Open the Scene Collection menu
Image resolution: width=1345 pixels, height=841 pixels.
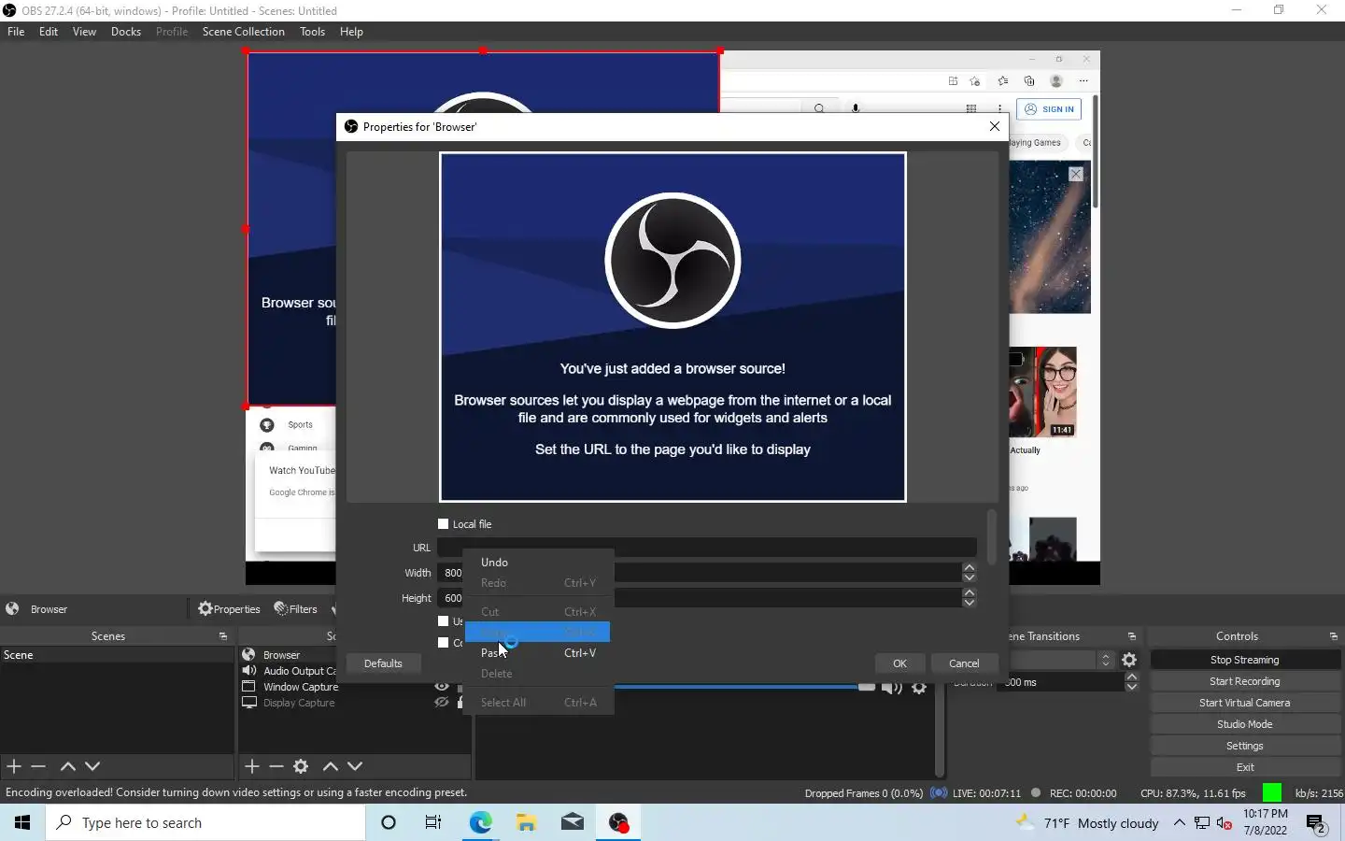243,32
